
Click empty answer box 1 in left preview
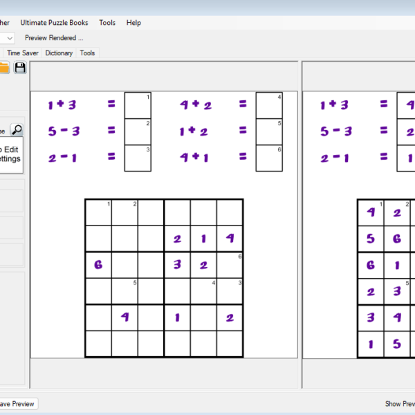coord(138,105)
